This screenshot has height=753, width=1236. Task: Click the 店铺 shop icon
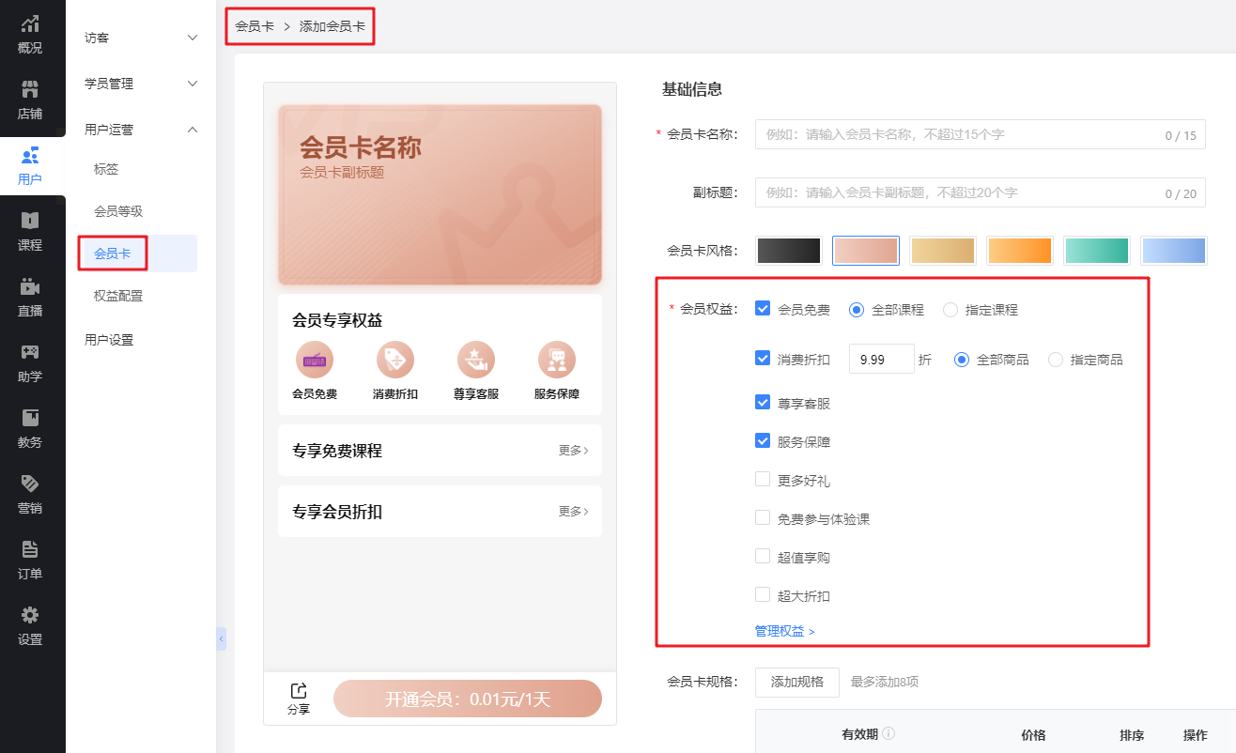30,90
